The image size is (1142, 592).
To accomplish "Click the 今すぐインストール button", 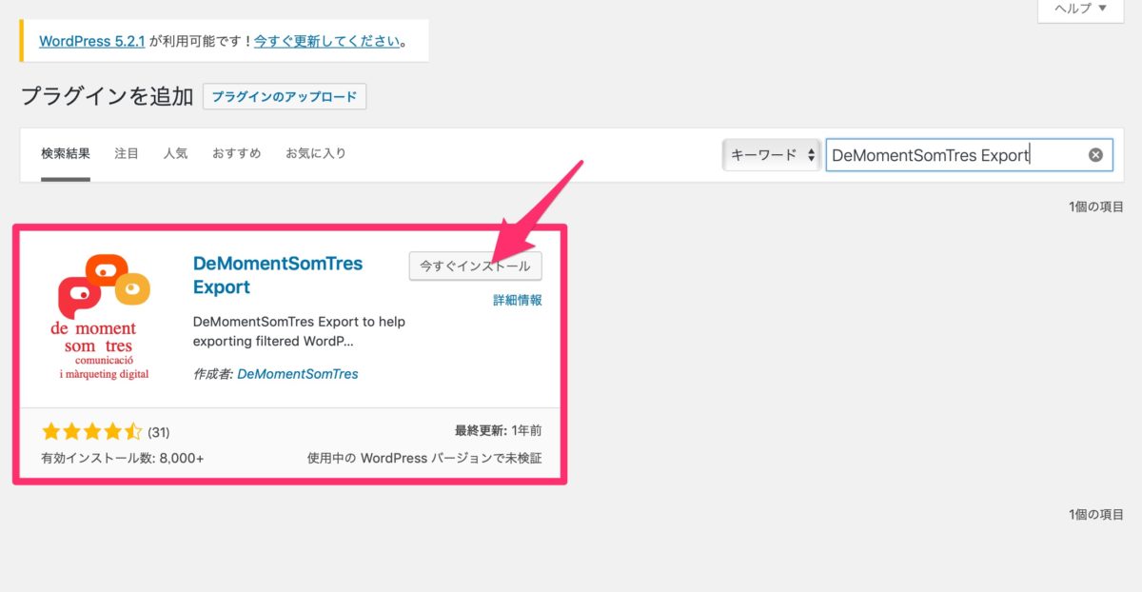I will coord(476,266).
